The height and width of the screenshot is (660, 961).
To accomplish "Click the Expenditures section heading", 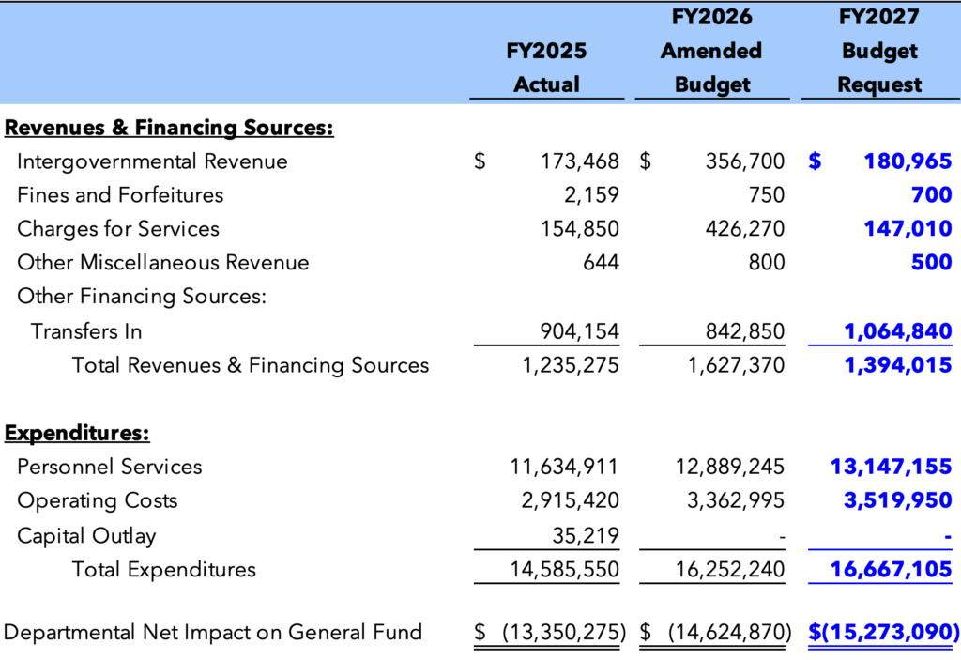I will [x=78, y=433].
